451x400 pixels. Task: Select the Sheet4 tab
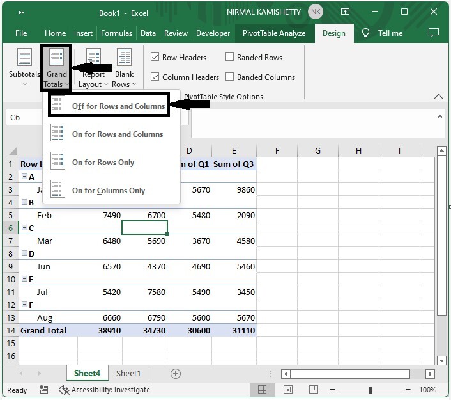click(87, 374)
